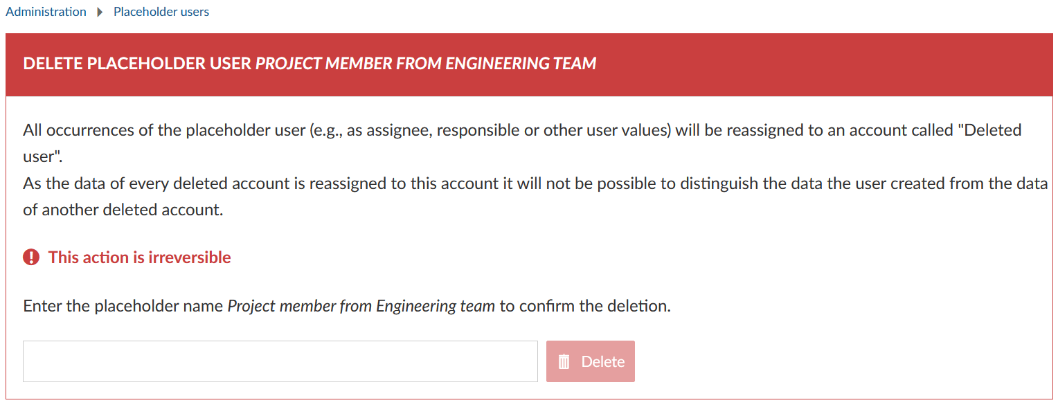Open the Placeholder users breadcrumb link
Image resolution: width=1058 pixels, height=405 pixels.
click(161, 12)
